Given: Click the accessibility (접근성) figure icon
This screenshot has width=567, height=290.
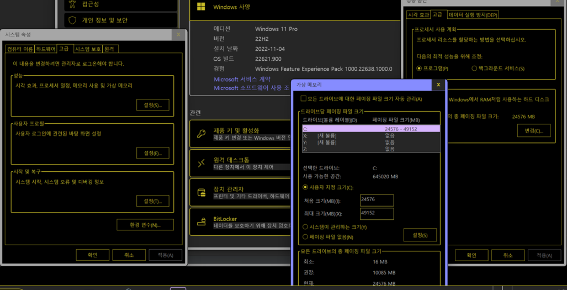Looking at the screenshot, I should (x=73, y=4).
